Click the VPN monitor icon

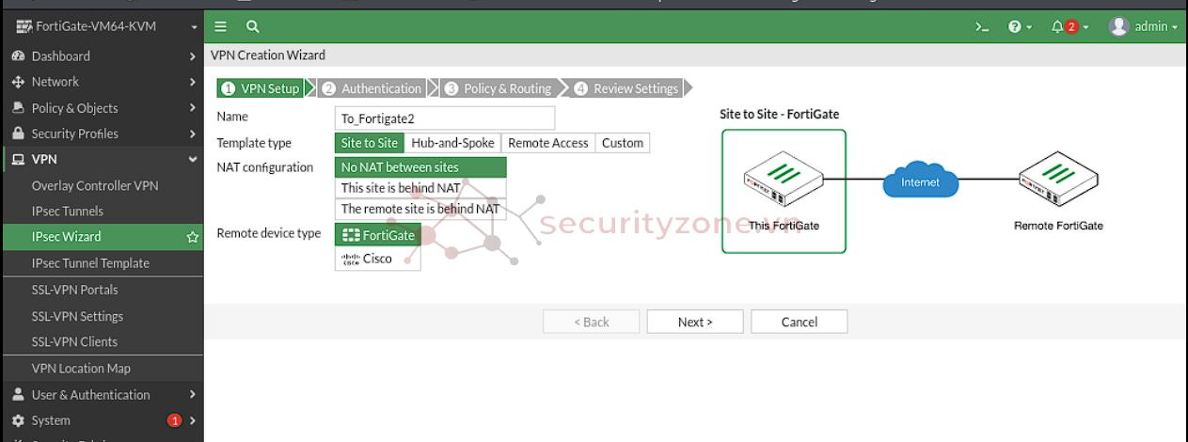[x=18, y=160]
